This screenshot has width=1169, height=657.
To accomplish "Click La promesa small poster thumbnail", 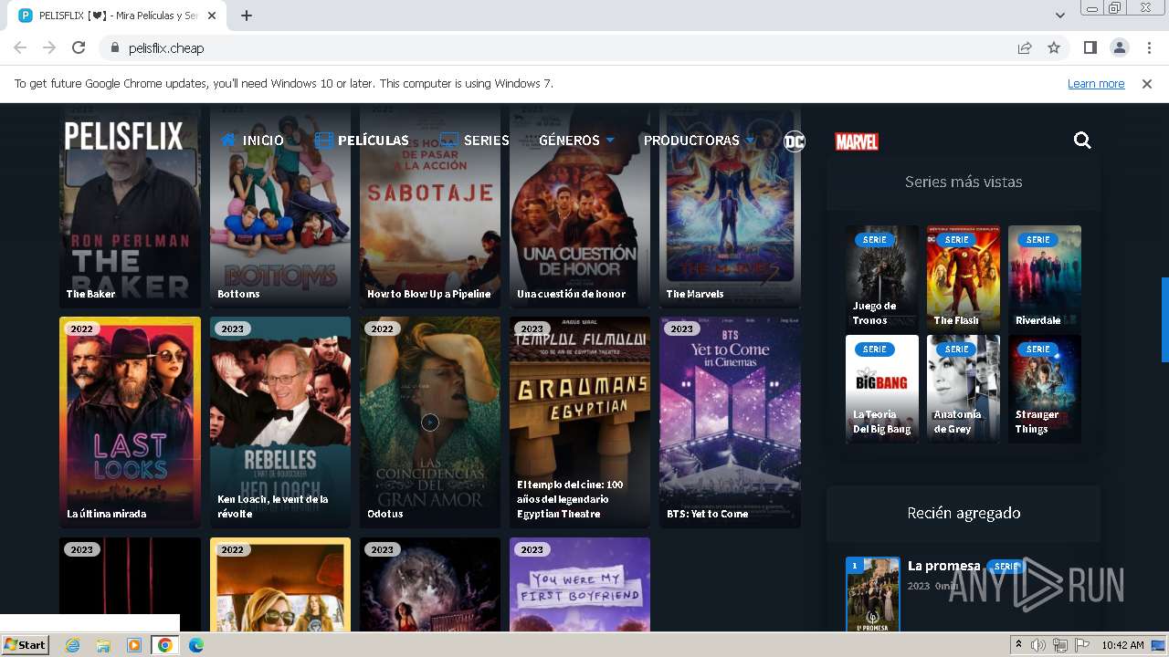I will [x=873, y=594].
